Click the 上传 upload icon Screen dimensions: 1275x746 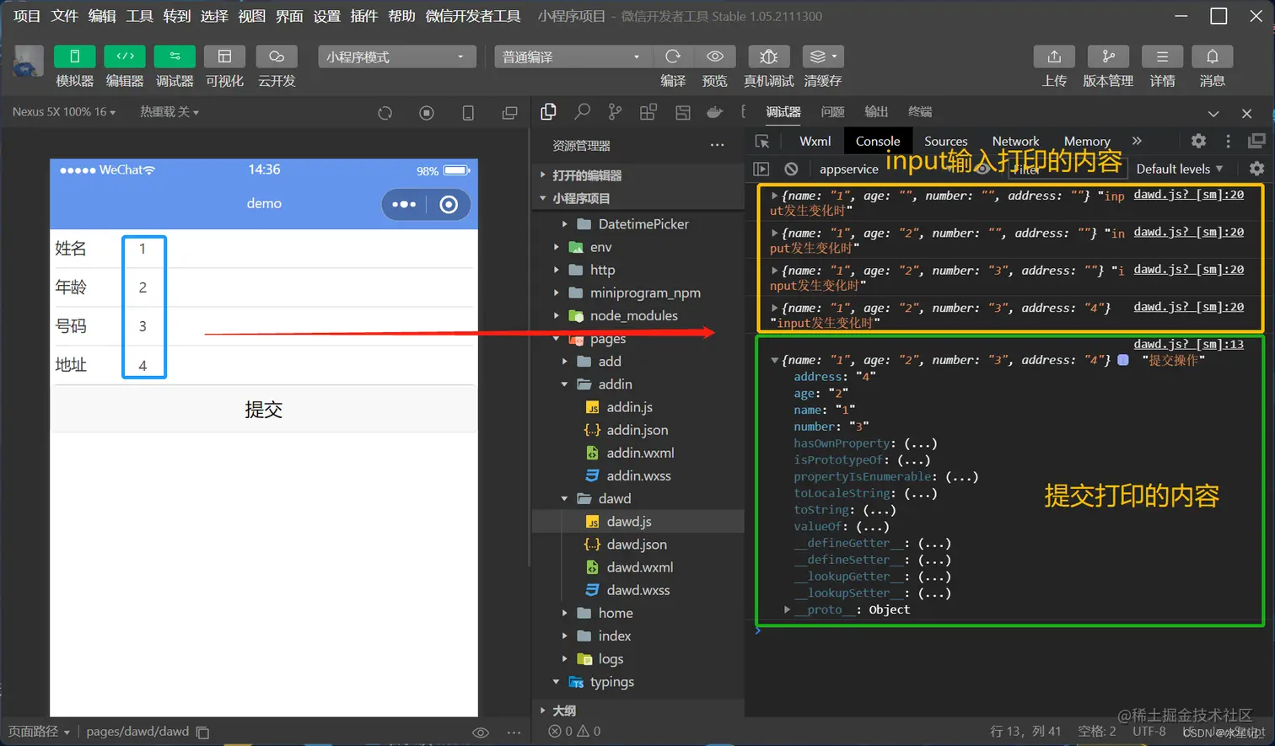point(1054,56)
